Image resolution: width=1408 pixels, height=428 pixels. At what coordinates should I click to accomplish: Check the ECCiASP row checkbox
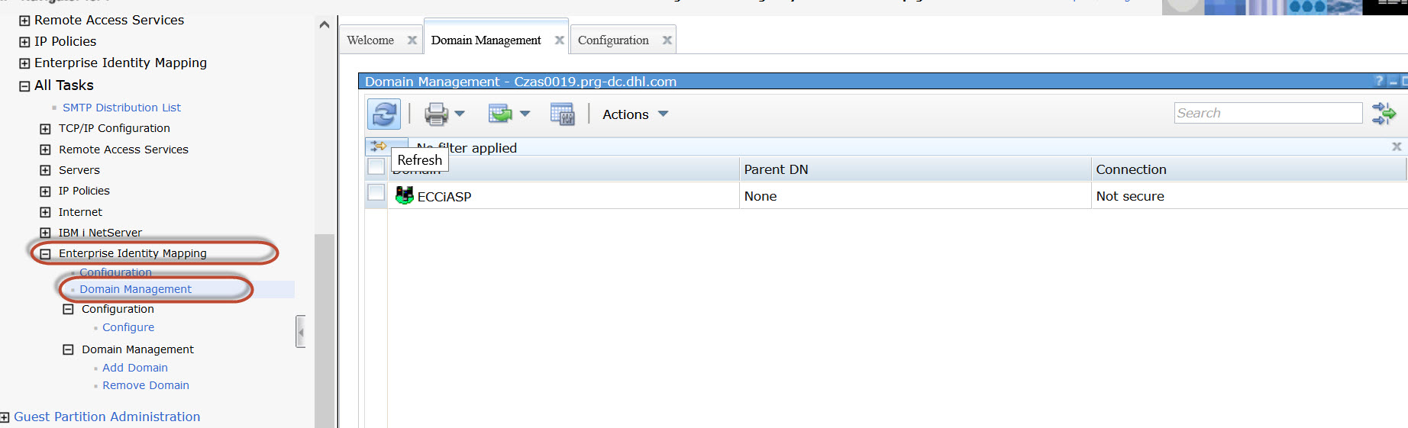[x=376, y=193]
